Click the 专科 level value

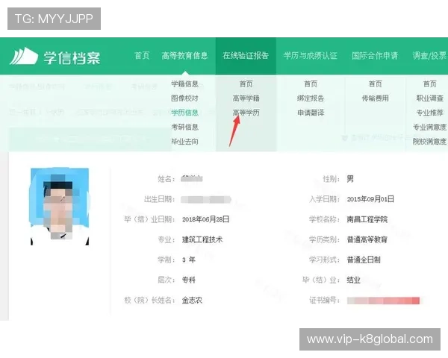point(189,280)
